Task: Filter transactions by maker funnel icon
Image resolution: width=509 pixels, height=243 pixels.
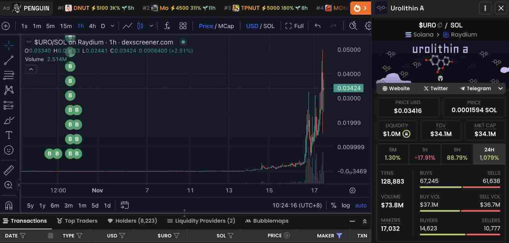Action: (339, 236)
